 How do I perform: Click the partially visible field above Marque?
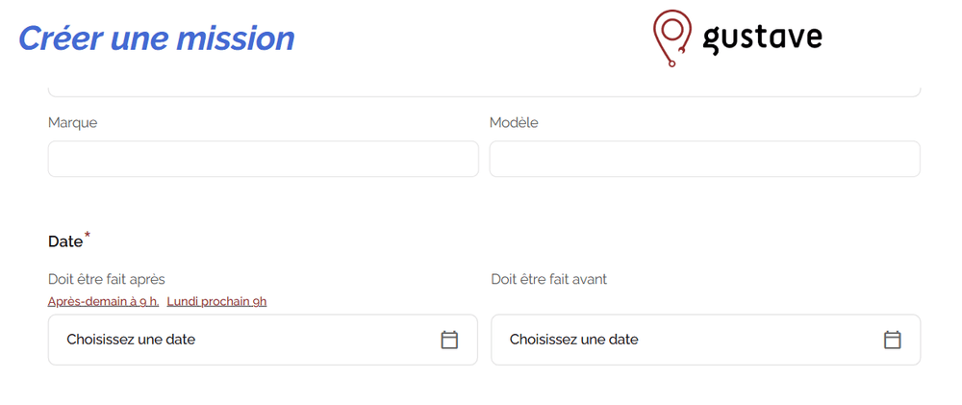tap(484, 90)
